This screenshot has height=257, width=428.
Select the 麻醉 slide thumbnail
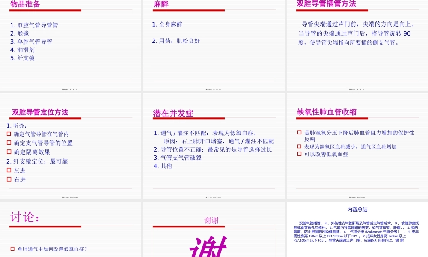(x=213, y=45)
